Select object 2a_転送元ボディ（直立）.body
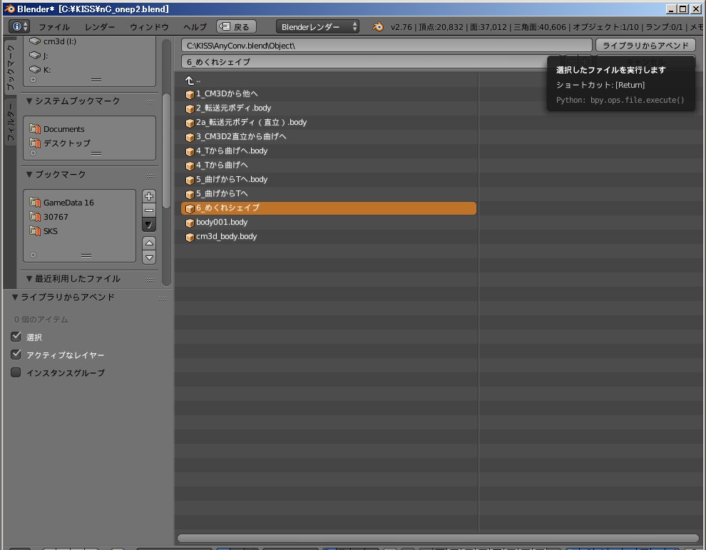Viewport: 706px width, 550px height. point(328,122)
